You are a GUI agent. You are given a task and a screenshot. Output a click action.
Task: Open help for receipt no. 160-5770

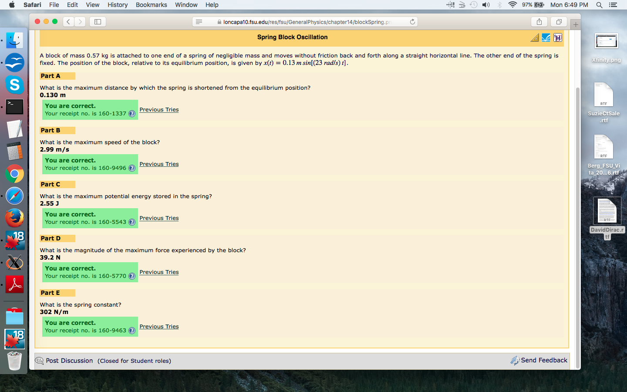pos(132,276)
